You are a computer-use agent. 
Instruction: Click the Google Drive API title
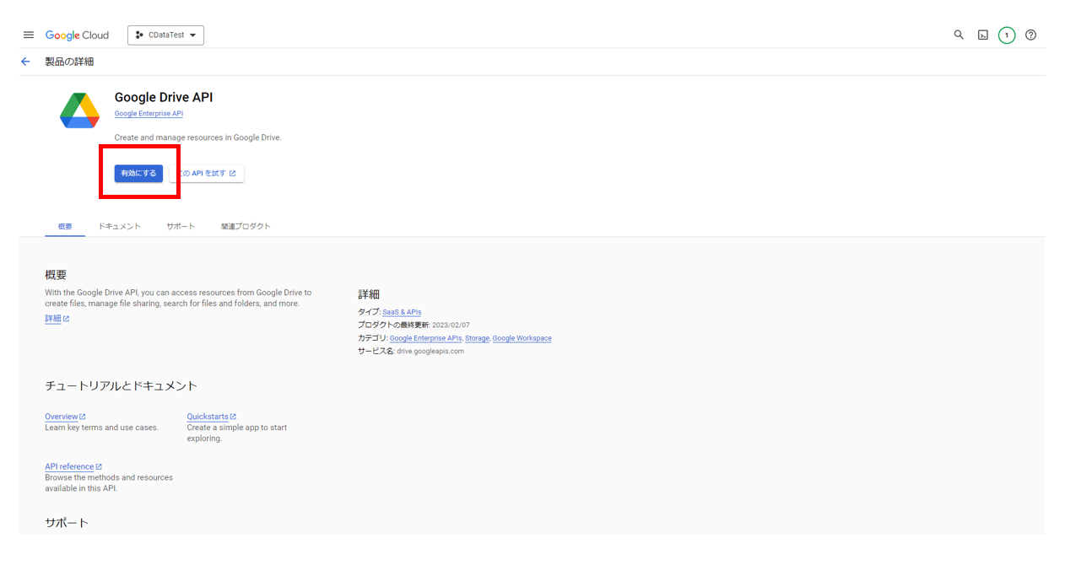[x=164, y=98]
